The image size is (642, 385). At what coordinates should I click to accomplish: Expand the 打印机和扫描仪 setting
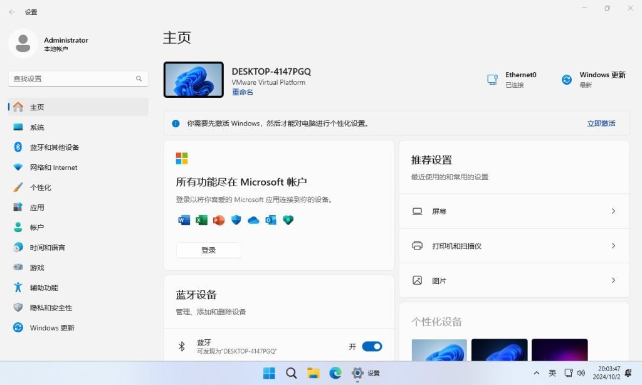[514, 246]
